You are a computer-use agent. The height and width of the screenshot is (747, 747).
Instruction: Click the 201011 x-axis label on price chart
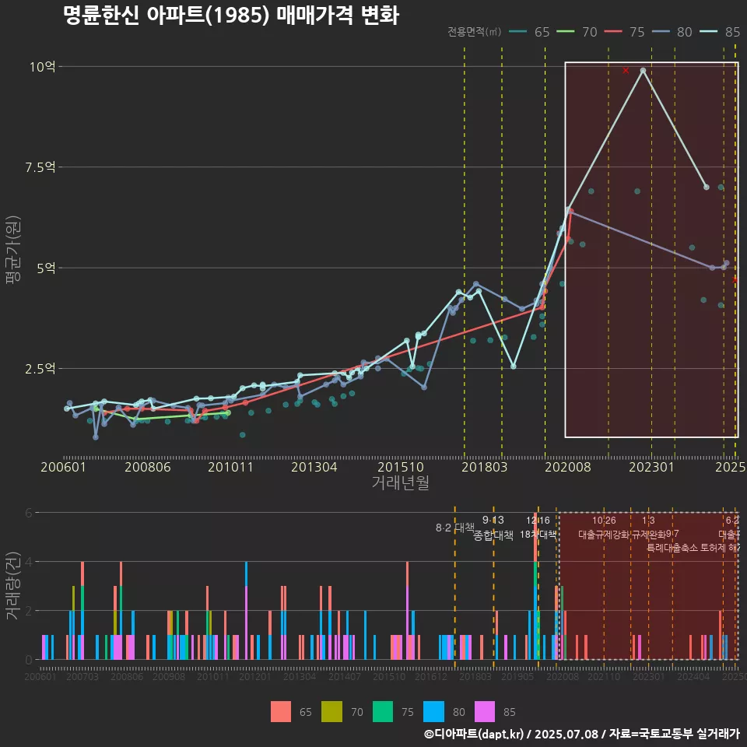coord(230,467)
